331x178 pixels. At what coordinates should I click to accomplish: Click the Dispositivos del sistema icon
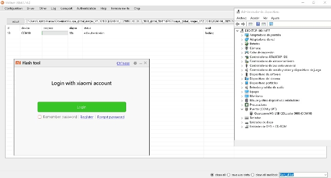[247, 79]
